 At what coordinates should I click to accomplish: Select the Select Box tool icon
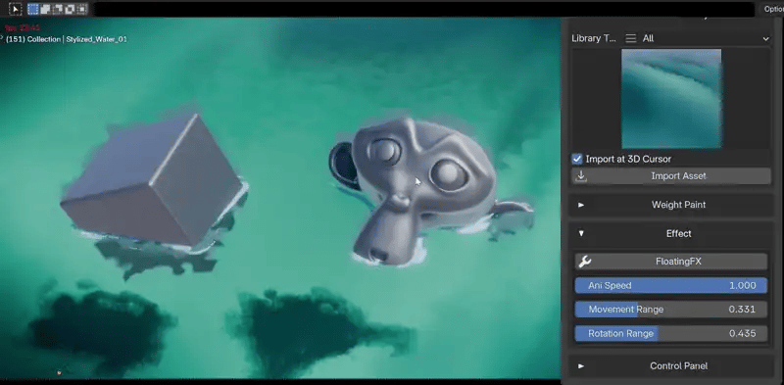16,9
